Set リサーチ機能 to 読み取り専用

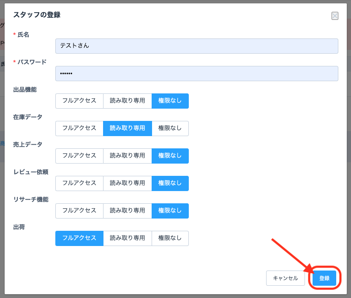[128, 211]
